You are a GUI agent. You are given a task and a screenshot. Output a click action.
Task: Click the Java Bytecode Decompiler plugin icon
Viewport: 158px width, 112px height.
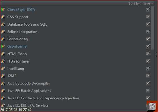pos(3,83)
